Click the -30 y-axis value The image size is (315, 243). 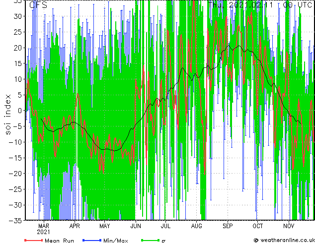click(x=16, y=205)
